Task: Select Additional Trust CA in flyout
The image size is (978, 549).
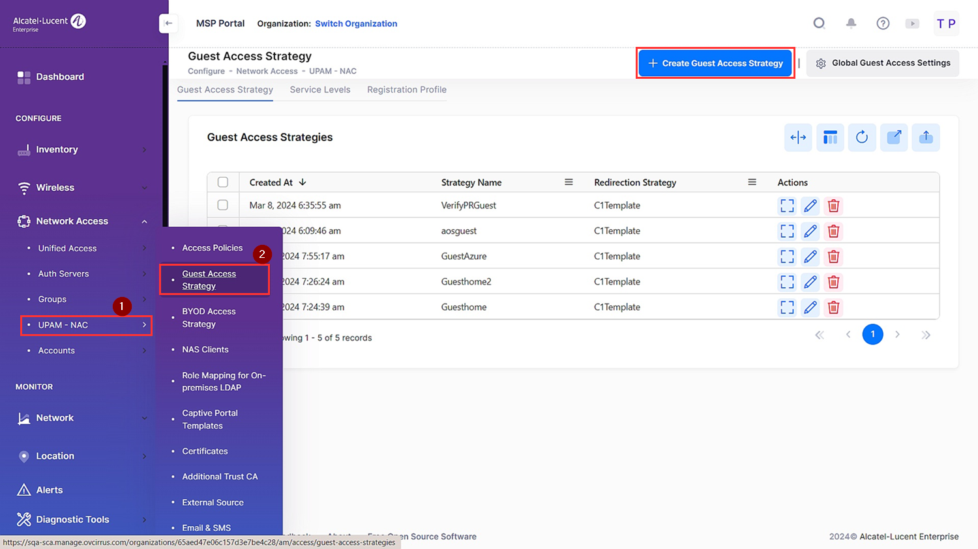Action: [x=220, y=477]
